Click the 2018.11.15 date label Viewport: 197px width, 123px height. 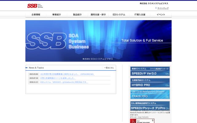click(x=34, y=82)
